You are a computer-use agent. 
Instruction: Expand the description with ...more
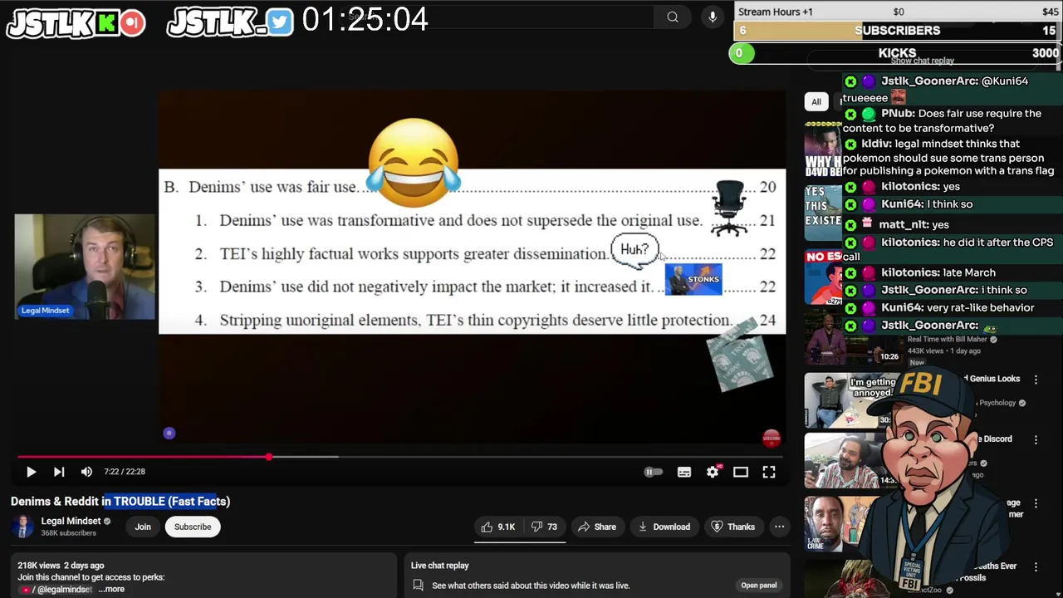[111, 589]
